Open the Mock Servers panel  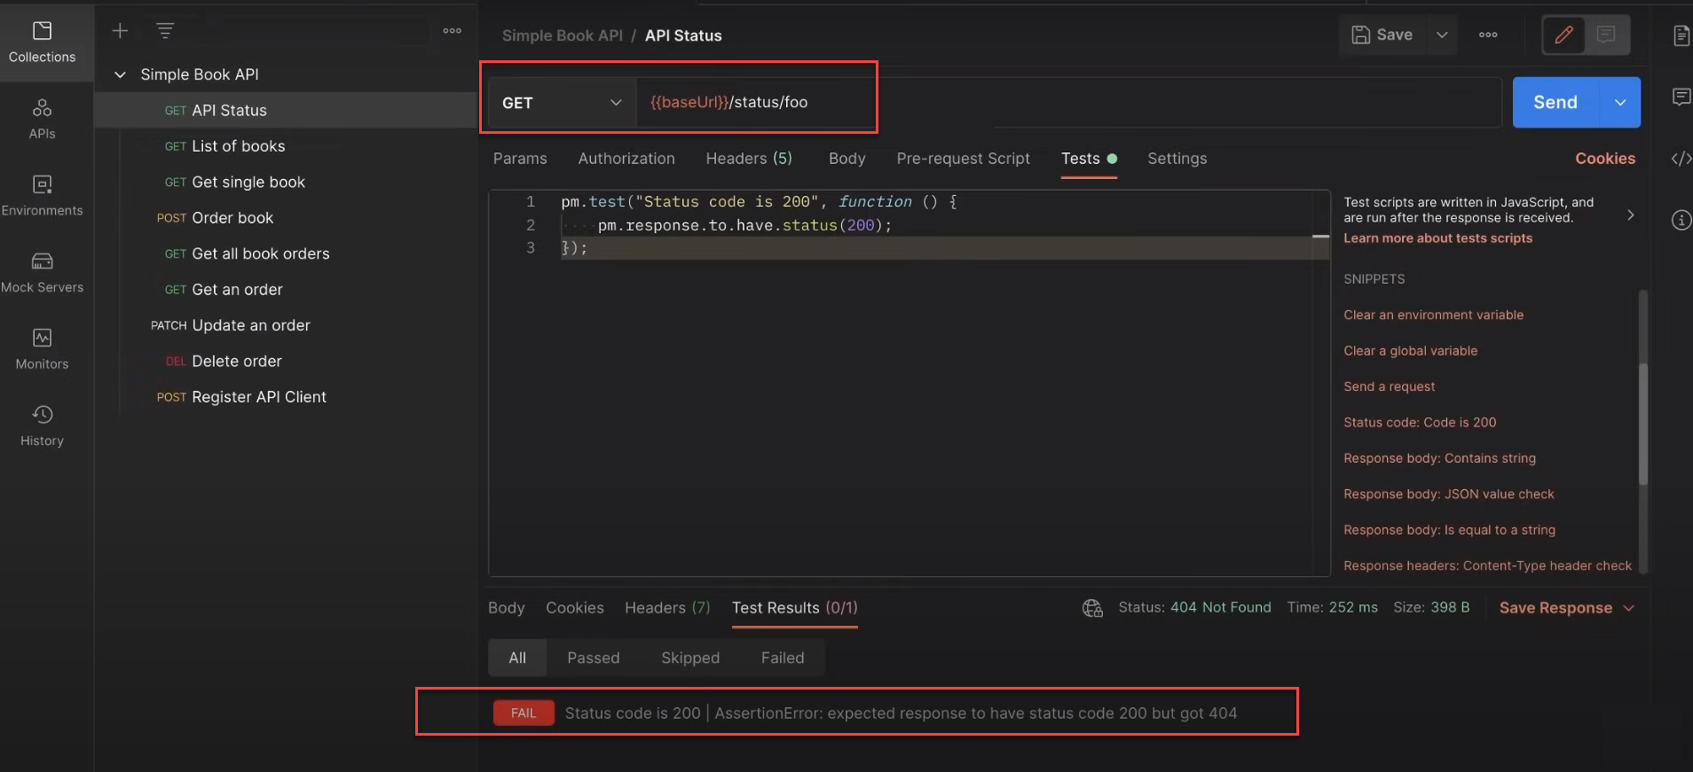(42, 272)
